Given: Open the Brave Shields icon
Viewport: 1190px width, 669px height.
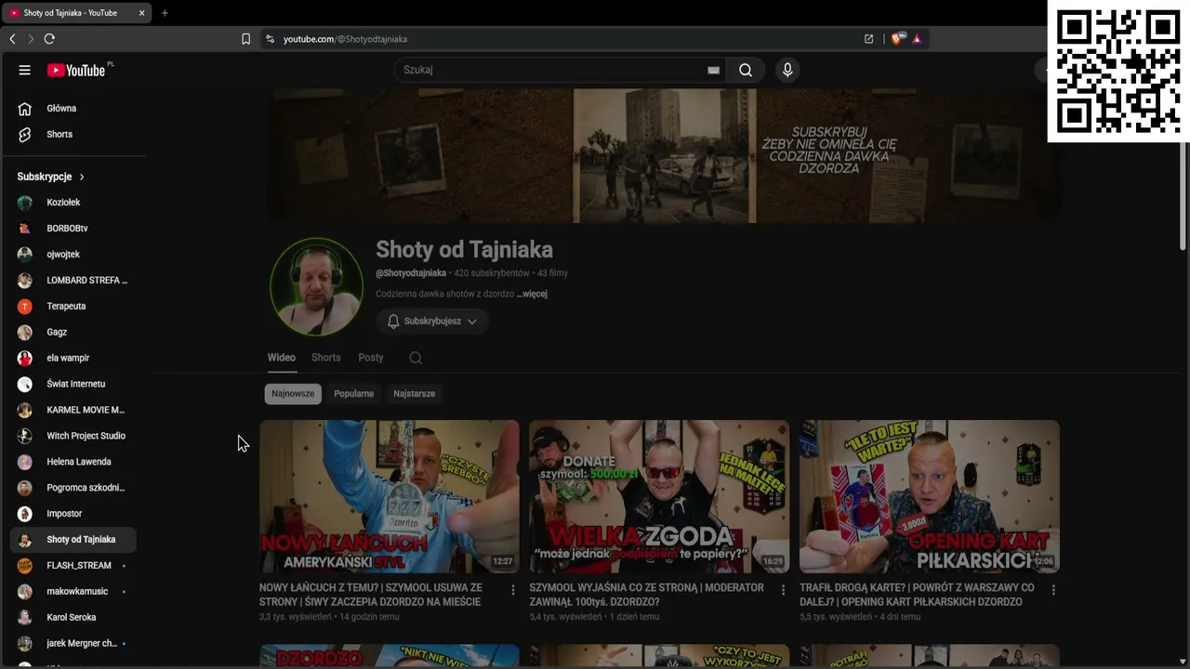Looking at the screenshot, I should point(896,39).
